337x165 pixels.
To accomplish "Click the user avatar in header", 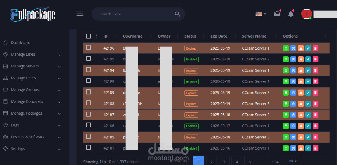I will pos(307,14).
